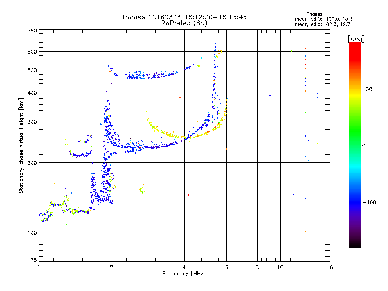
Task: Click the y-axis tick label '75'
Action: [x=34, y=260]
